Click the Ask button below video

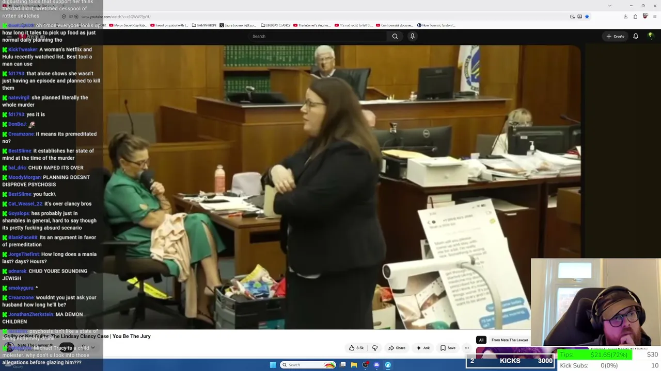pyautogui.click(x=423, y=348)
